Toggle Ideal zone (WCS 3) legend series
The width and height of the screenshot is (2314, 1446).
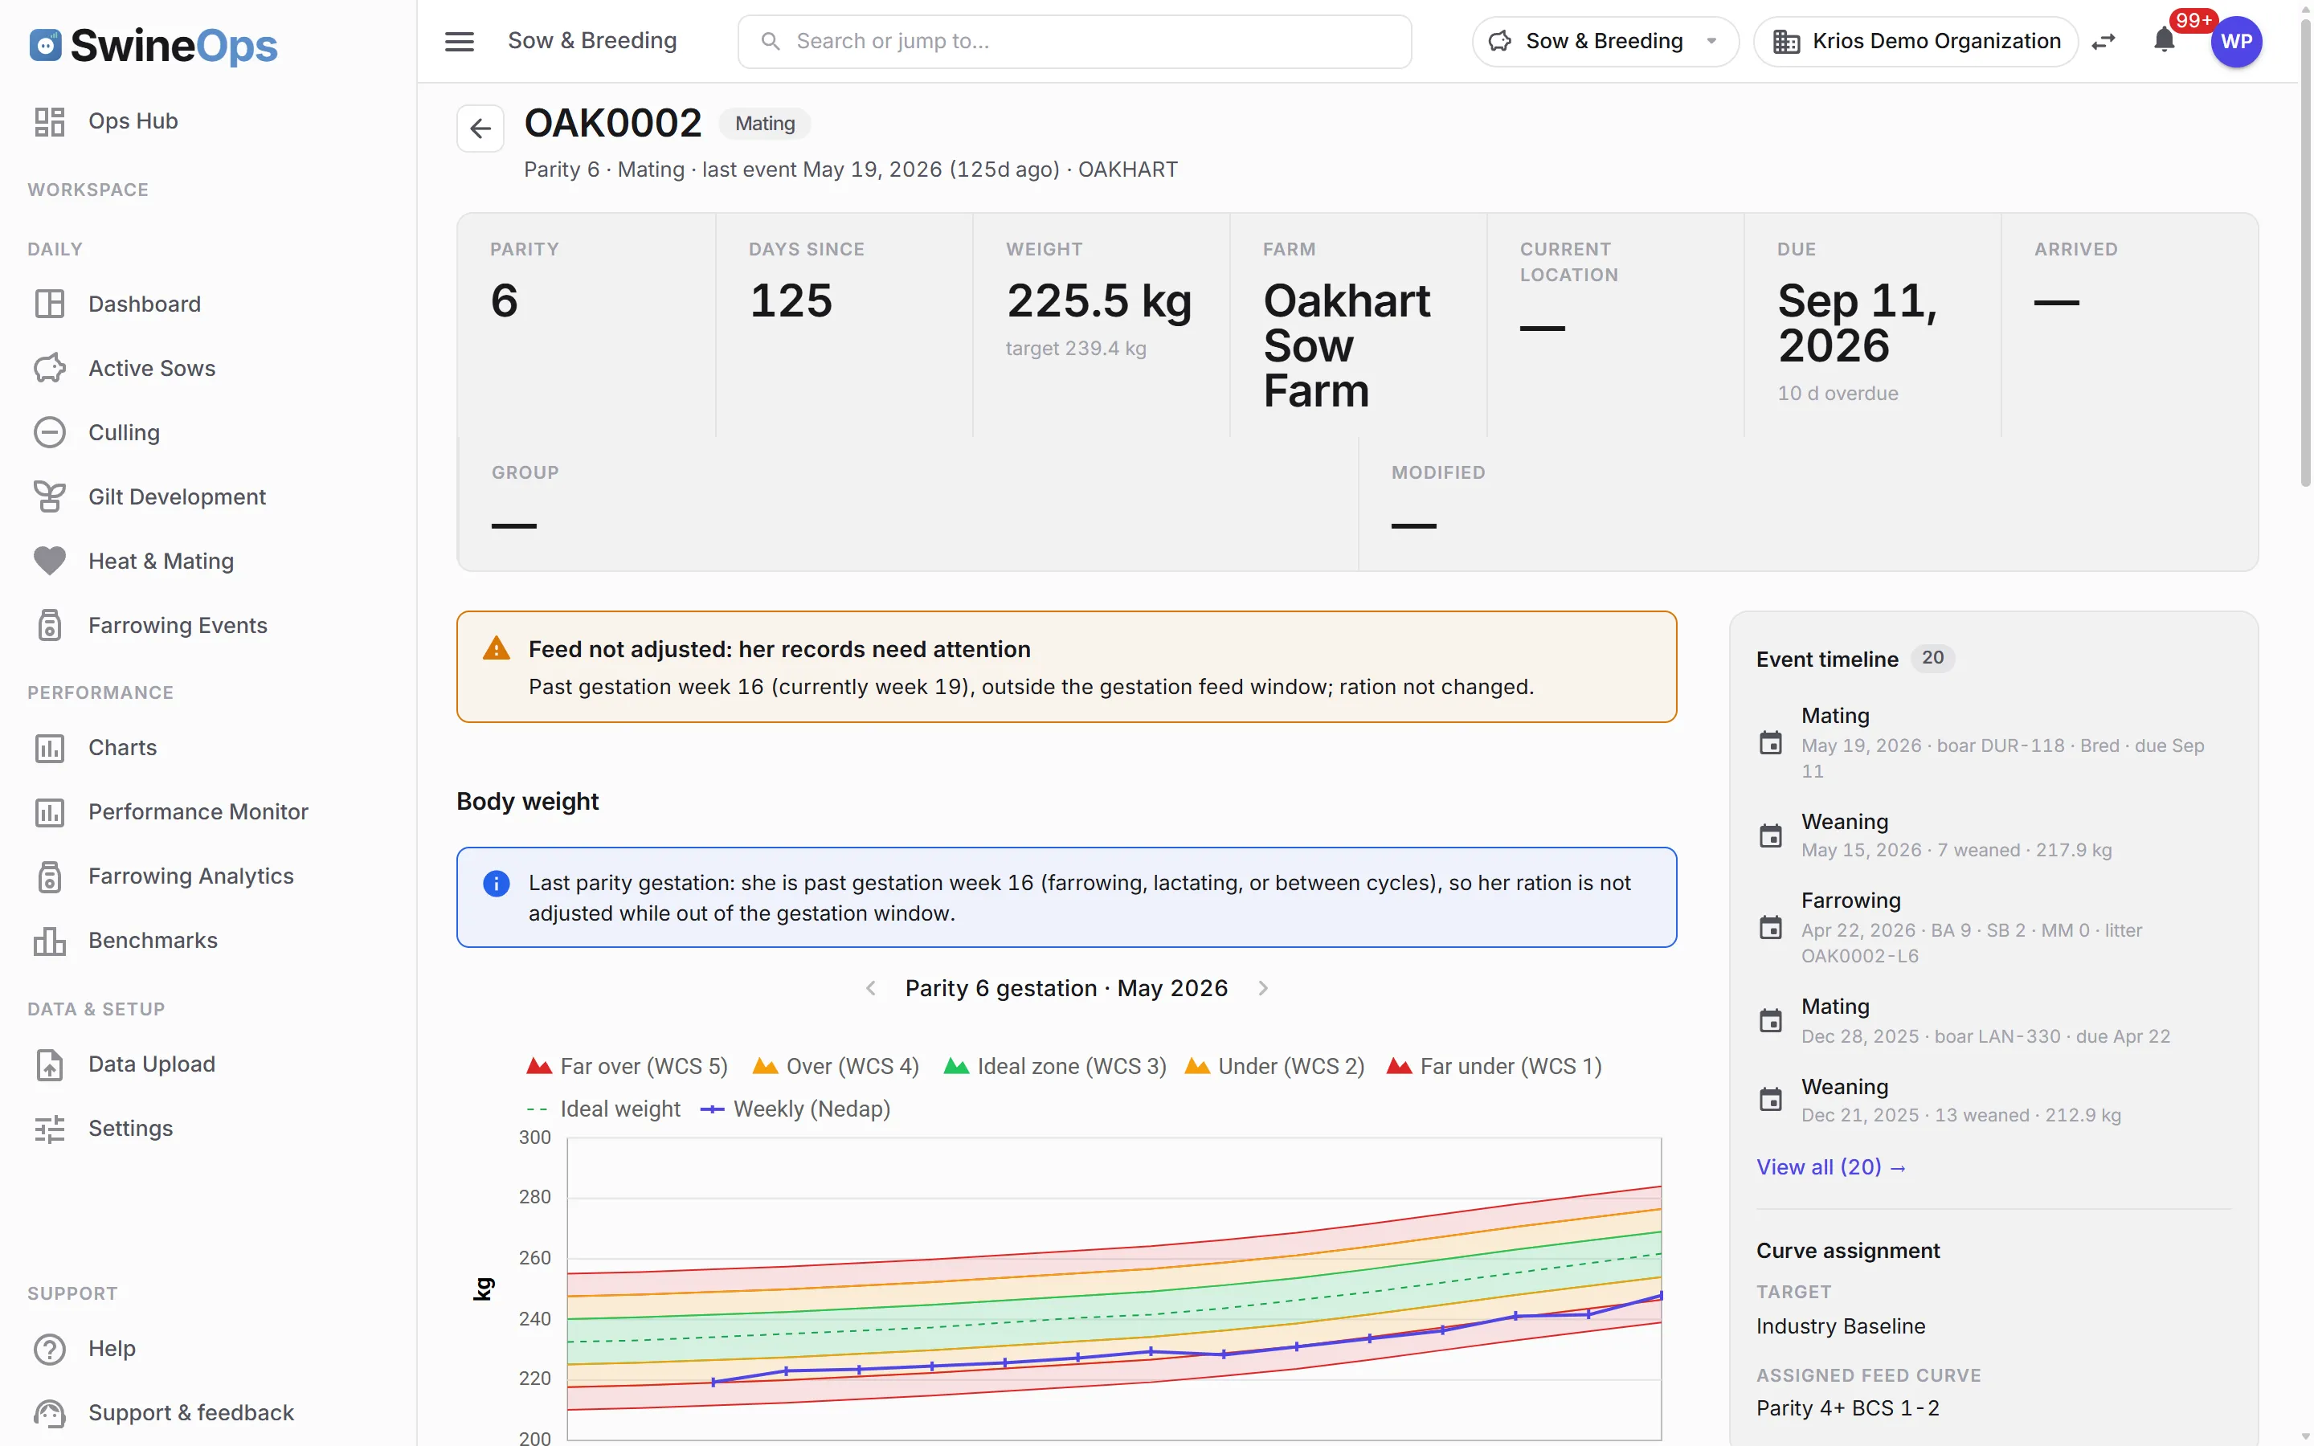(1055, 1065)
